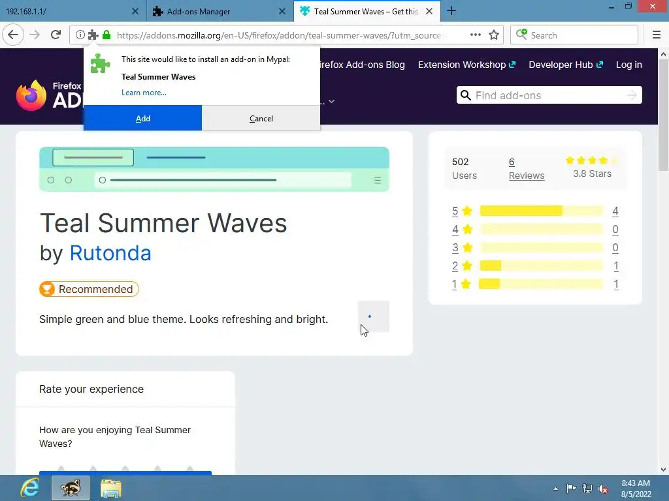The height and width of the screenshot is (501, 669).
Task: Go back to the previous page
Action: point(13,35)
